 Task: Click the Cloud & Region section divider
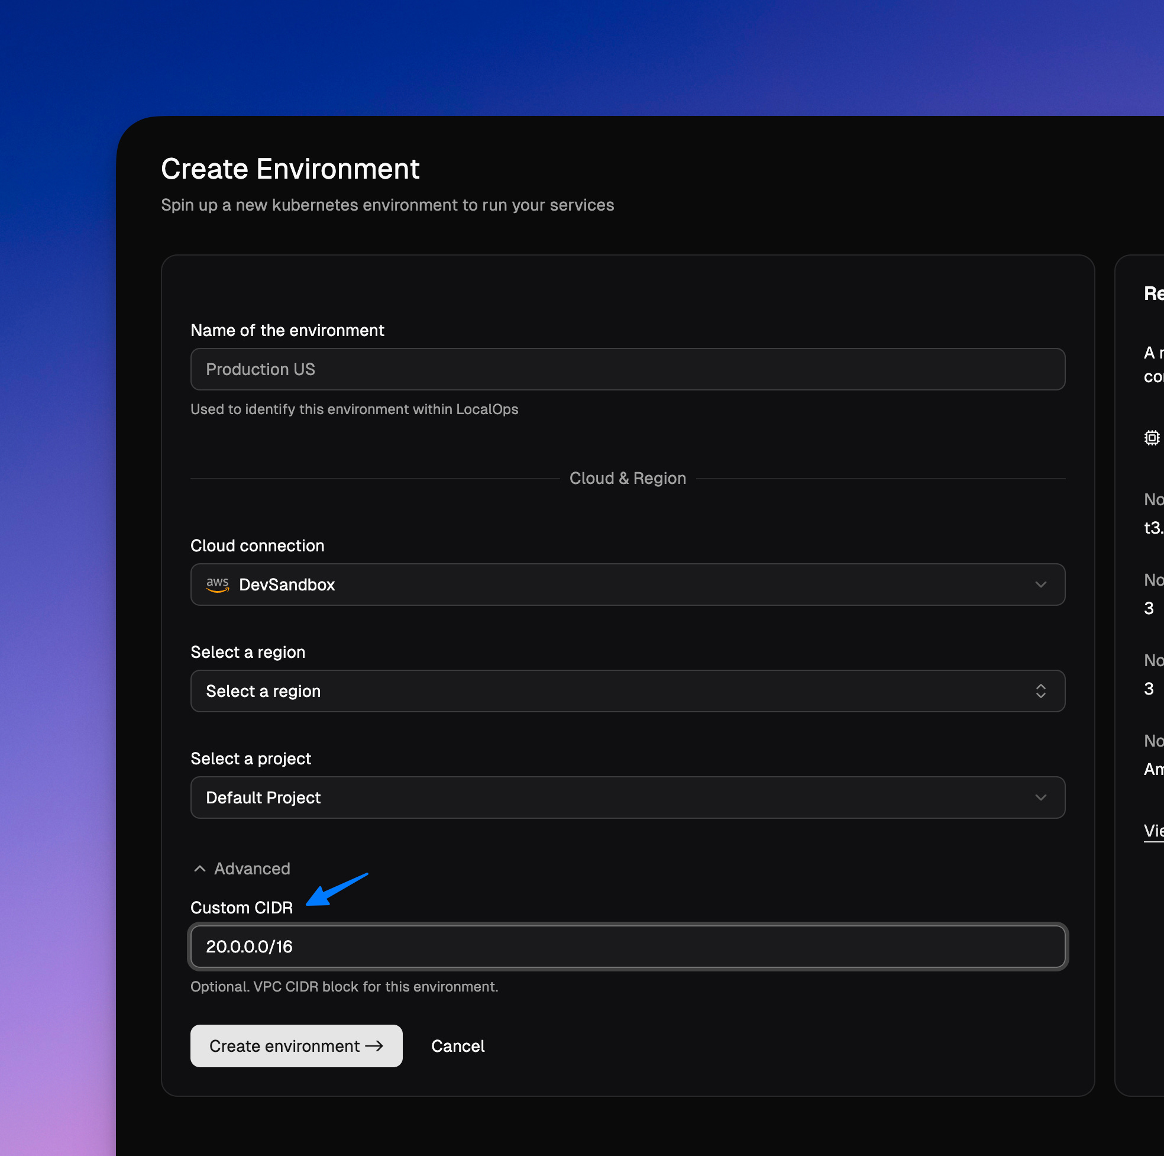coord(627,479)
